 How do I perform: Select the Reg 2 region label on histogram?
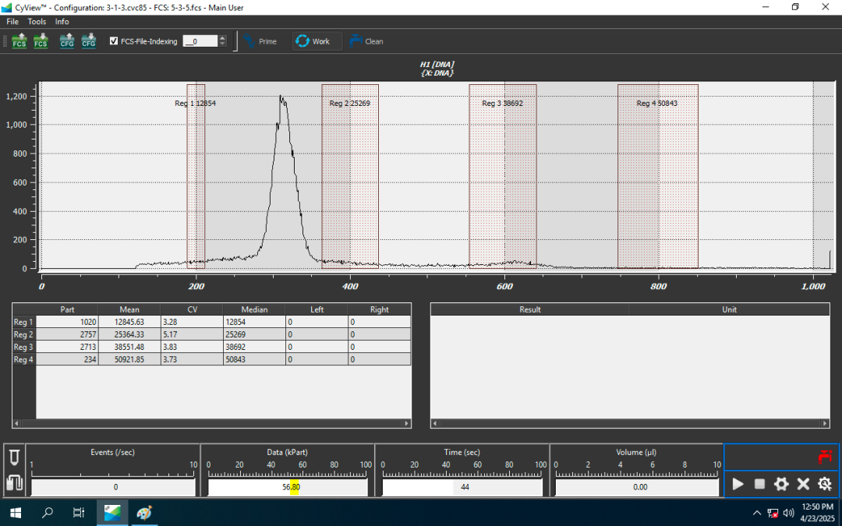tap(349, 103)
